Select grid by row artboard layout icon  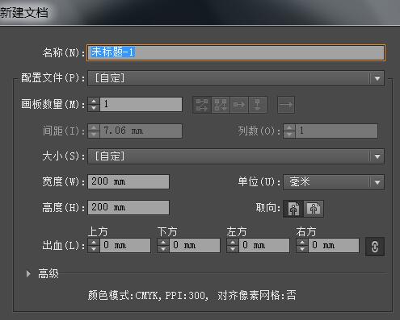point(202,105)
